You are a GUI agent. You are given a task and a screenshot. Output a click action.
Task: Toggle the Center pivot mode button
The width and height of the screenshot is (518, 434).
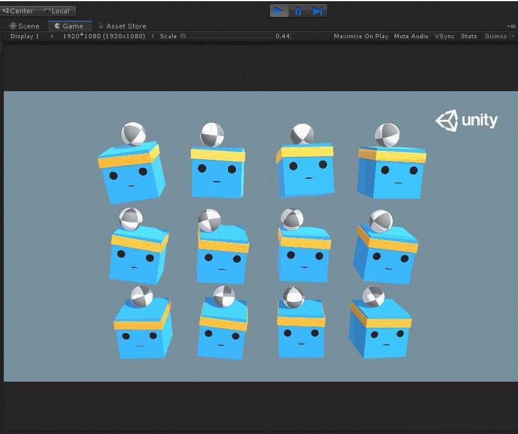(x=18, y=11)
